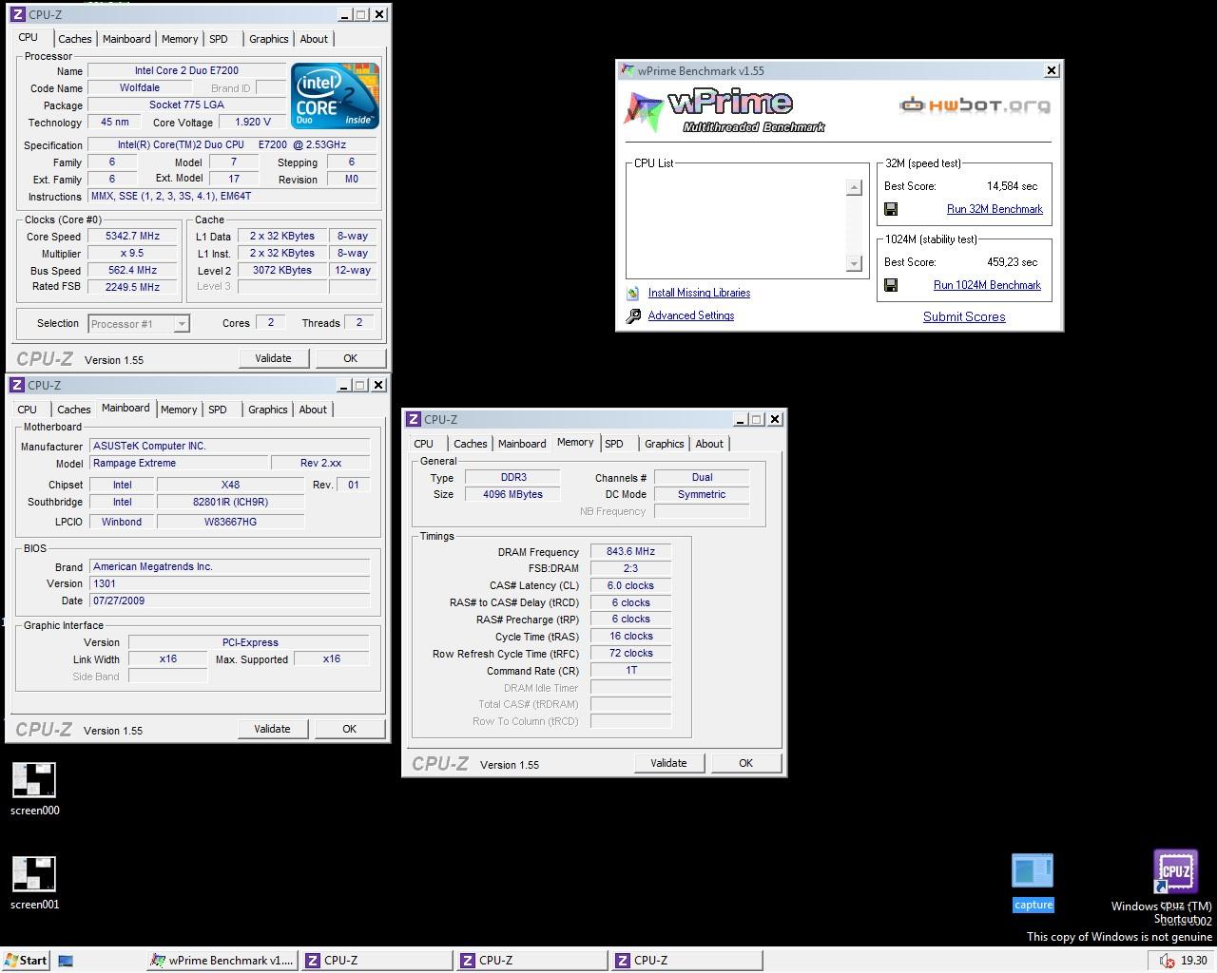This screenshot has height=973, width=1217.
Task: Click the CPU-Z Mainboard window title icon
Action: [17, 385]
